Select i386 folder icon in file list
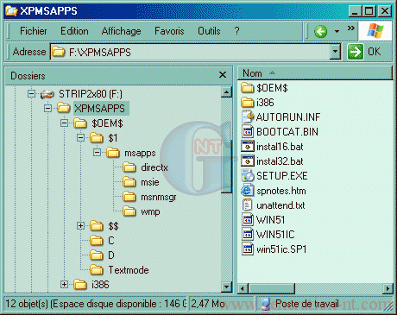Viewport: 397px width, 315px height. pyautogui.click(x=248, y=102)
